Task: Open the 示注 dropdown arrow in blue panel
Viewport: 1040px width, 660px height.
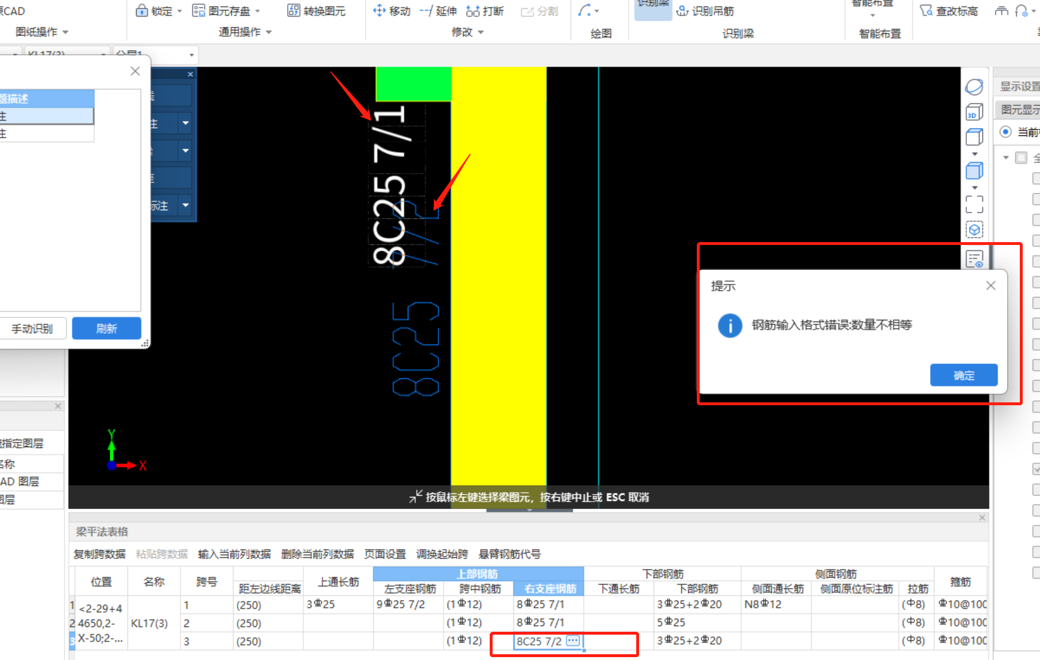Action: (x=185, y=205)
